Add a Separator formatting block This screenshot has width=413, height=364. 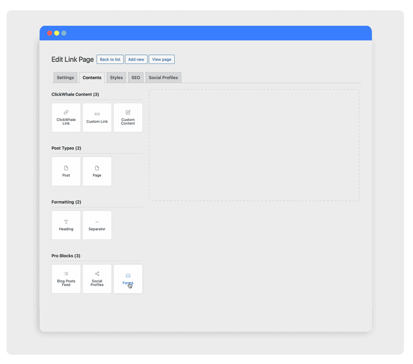tap(97, 225)
